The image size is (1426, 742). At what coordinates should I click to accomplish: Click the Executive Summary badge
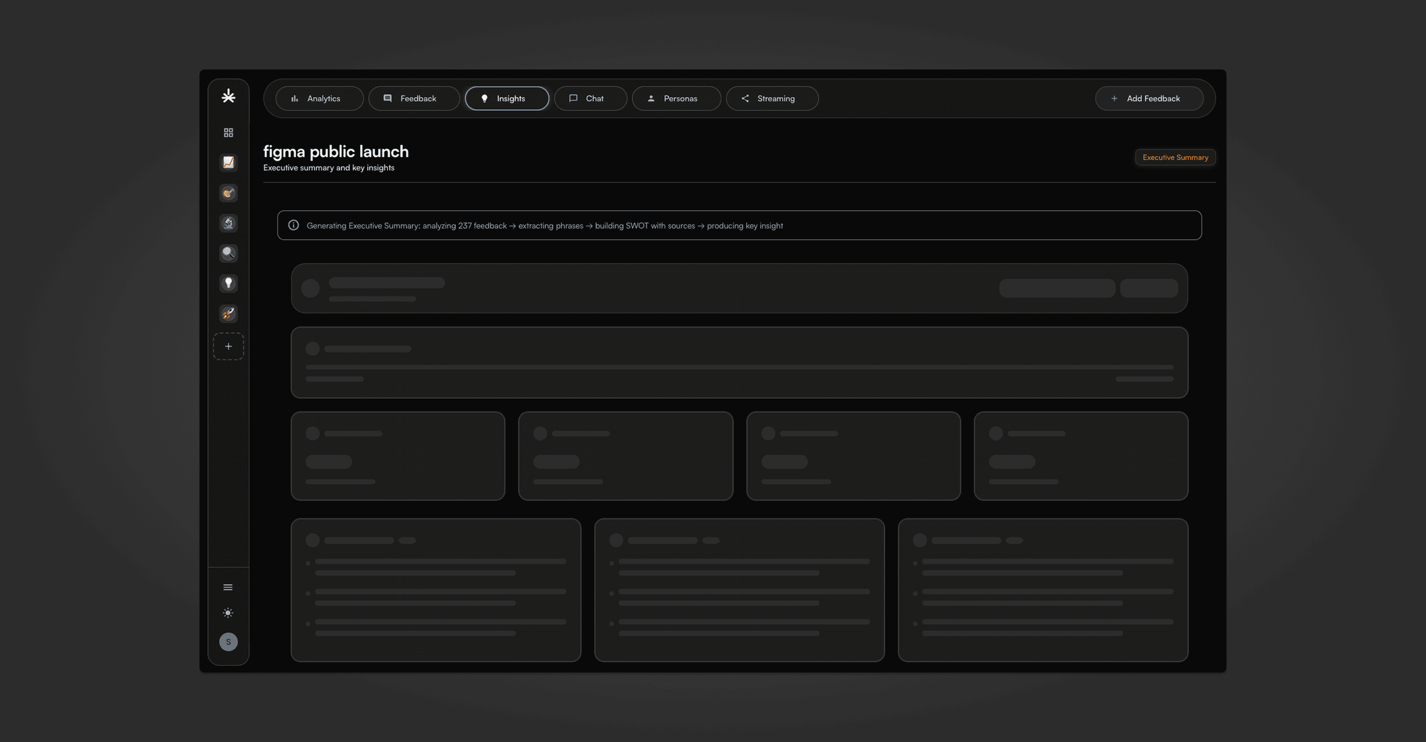click(1175, 157)
